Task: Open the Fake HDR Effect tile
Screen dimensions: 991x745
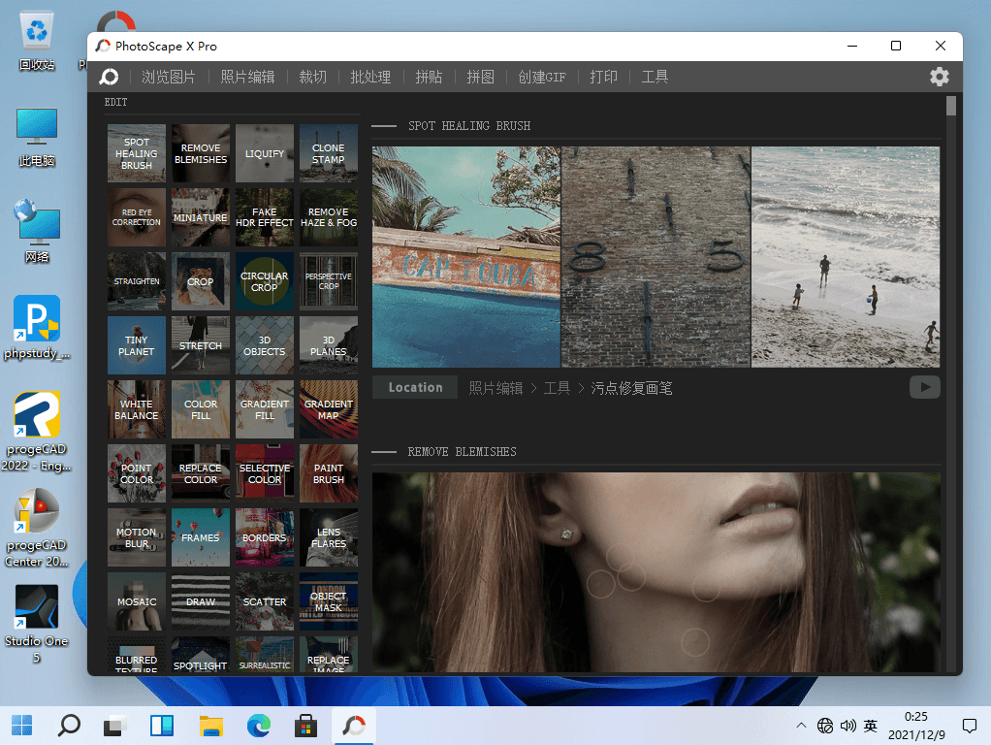Action: [x=265, y=217]
